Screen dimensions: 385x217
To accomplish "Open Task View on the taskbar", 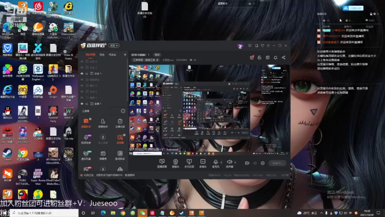I will pos(93,213).
